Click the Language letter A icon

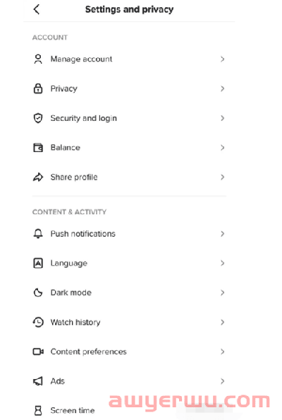click(x=38, y=263)
